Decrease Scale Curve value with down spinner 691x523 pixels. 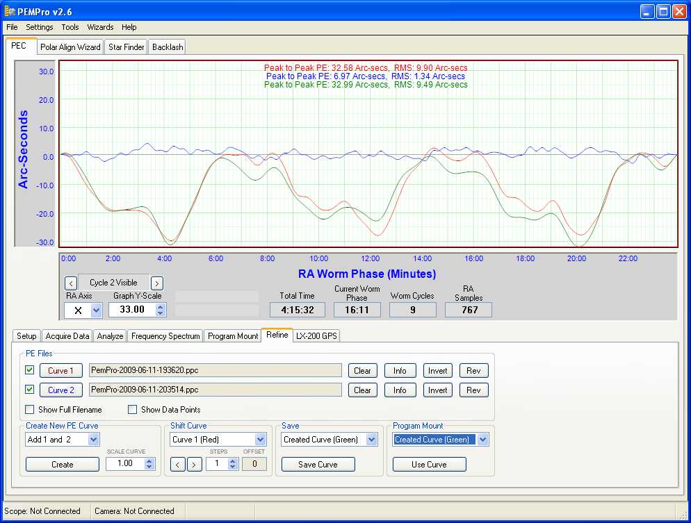pos(149,467)
